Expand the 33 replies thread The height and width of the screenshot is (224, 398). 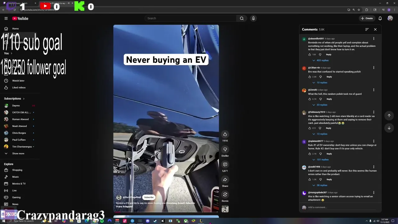(x=320, y=105)
